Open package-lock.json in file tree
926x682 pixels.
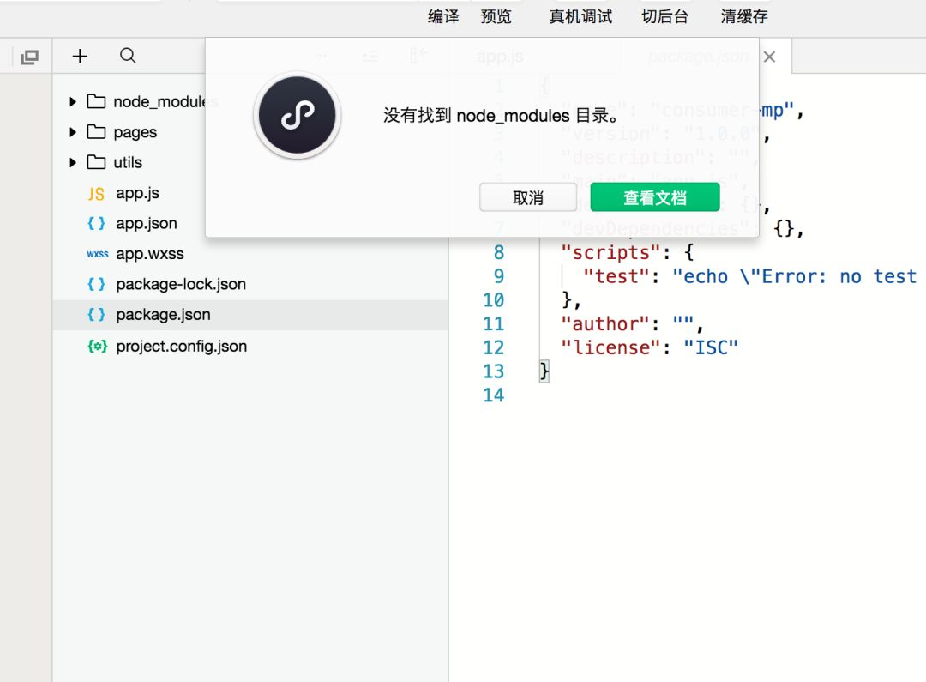(x=181, y=284)
